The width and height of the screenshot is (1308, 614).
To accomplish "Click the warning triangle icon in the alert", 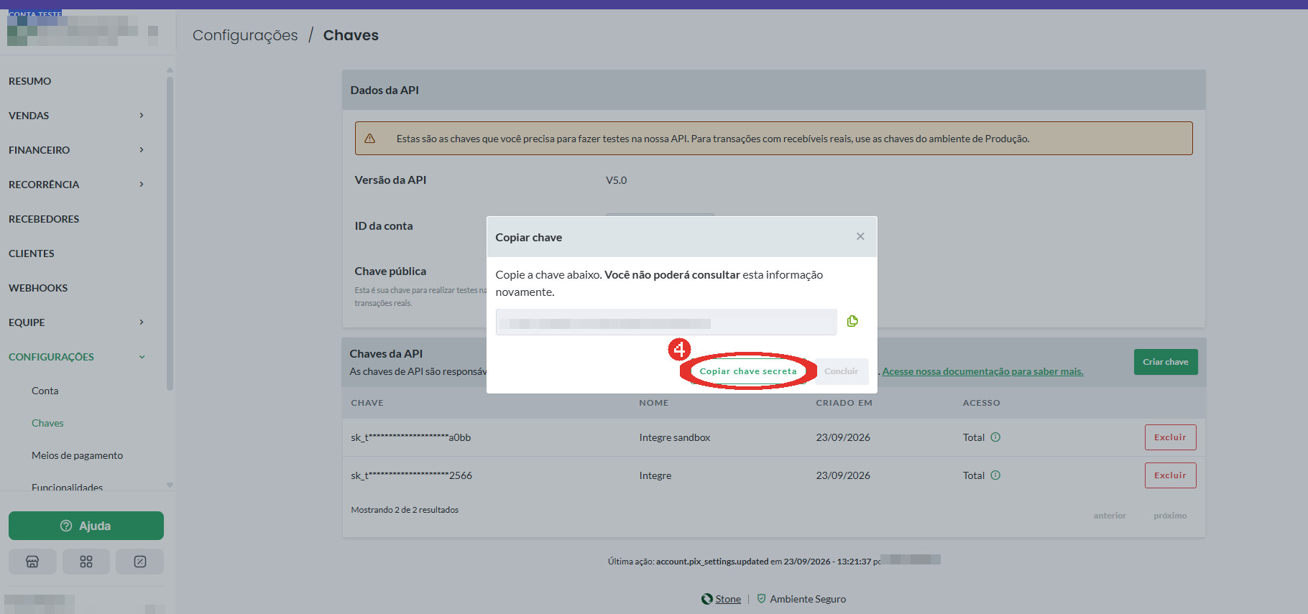I will tap(369, 139).
